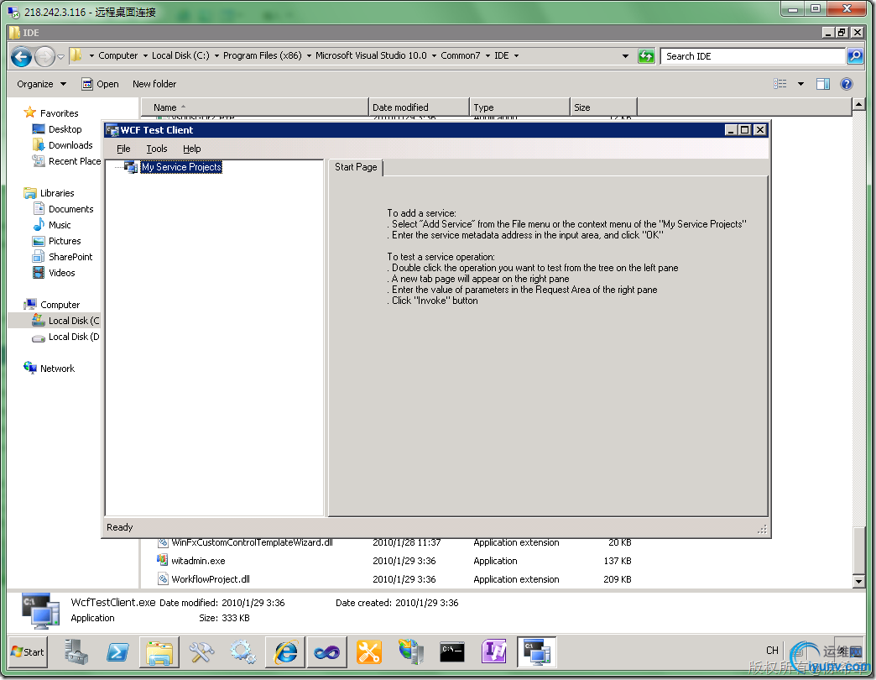The image size is (876, 680).
Task: Open the Windows Start button
Action: tap(28, 651)
